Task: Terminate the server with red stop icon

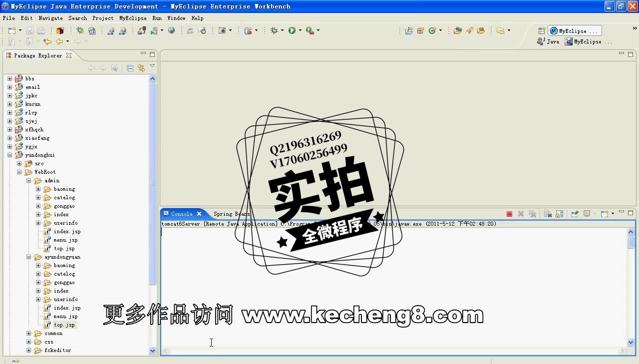Action: pyautogui.click(x=509, y=214)
